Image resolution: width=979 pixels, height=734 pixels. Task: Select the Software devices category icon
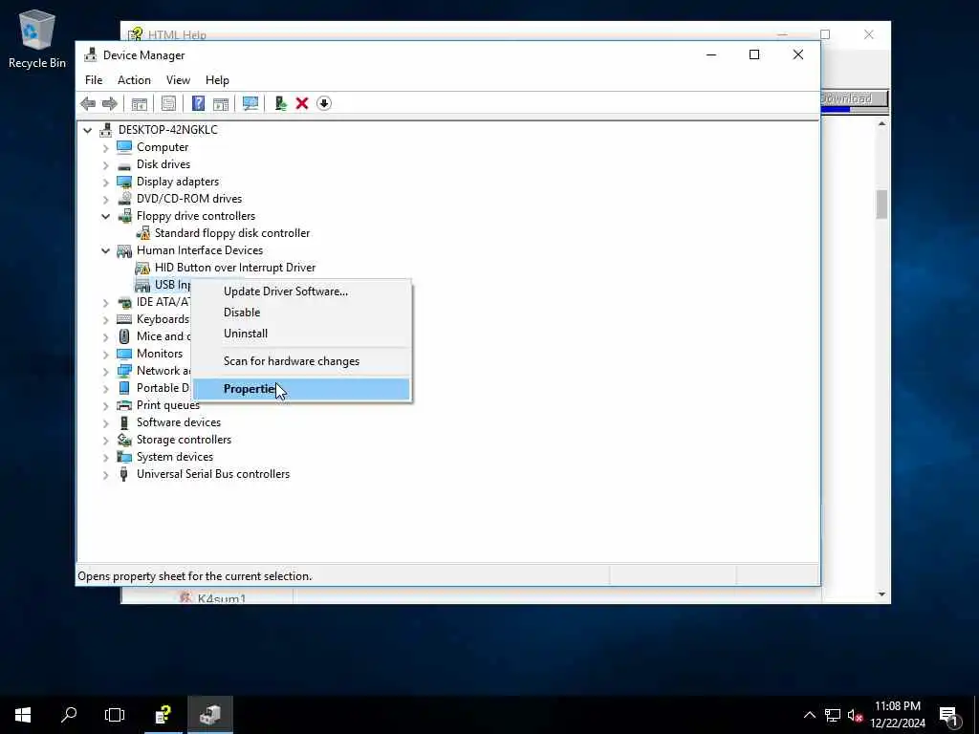[x=124, y=422]
